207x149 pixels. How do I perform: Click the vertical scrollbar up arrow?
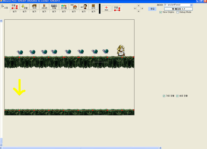coord(1,21)
